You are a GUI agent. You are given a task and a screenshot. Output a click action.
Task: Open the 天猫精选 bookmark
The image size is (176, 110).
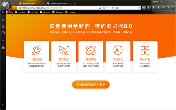click(57, 12)
